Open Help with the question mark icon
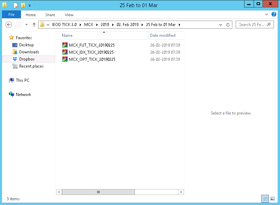 (x=274, y=14)
